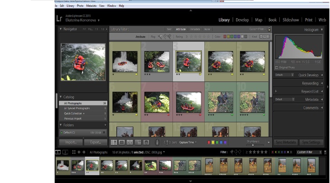Image resolution: width=330 pixels, height=183 pixels.
Task: Go back with the left arrow in filmstrip bar
Action: point(79,152)
